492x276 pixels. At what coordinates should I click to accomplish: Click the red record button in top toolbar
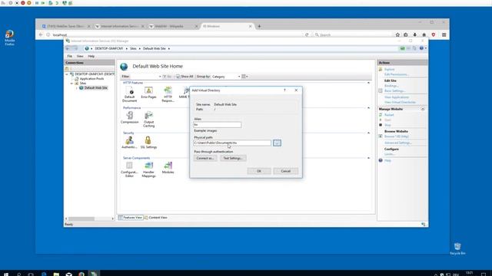[x=22, y=3]
